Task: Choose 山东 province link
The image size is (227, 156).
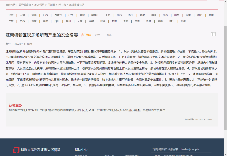Action: click(177, 15)
